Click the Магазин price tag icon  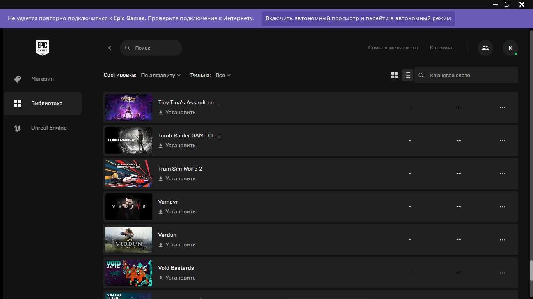pos(18,79)
